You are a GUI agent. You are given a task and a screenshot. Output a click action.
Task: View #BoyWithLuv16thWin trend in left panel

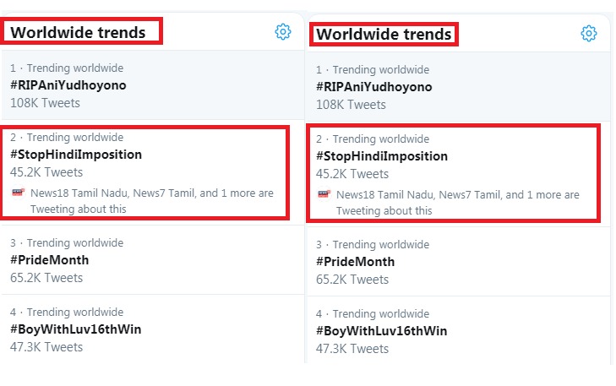pyautogui.click(x=75, y=329)
